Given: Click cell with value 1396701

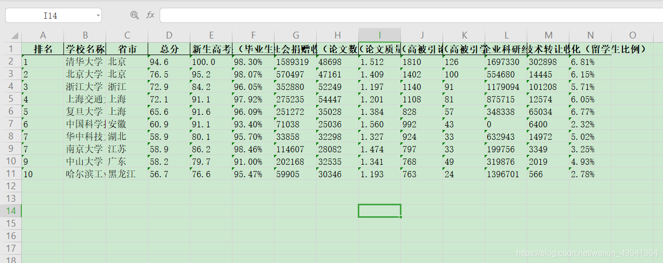Looking at the screenshot, I should (506, 174).
